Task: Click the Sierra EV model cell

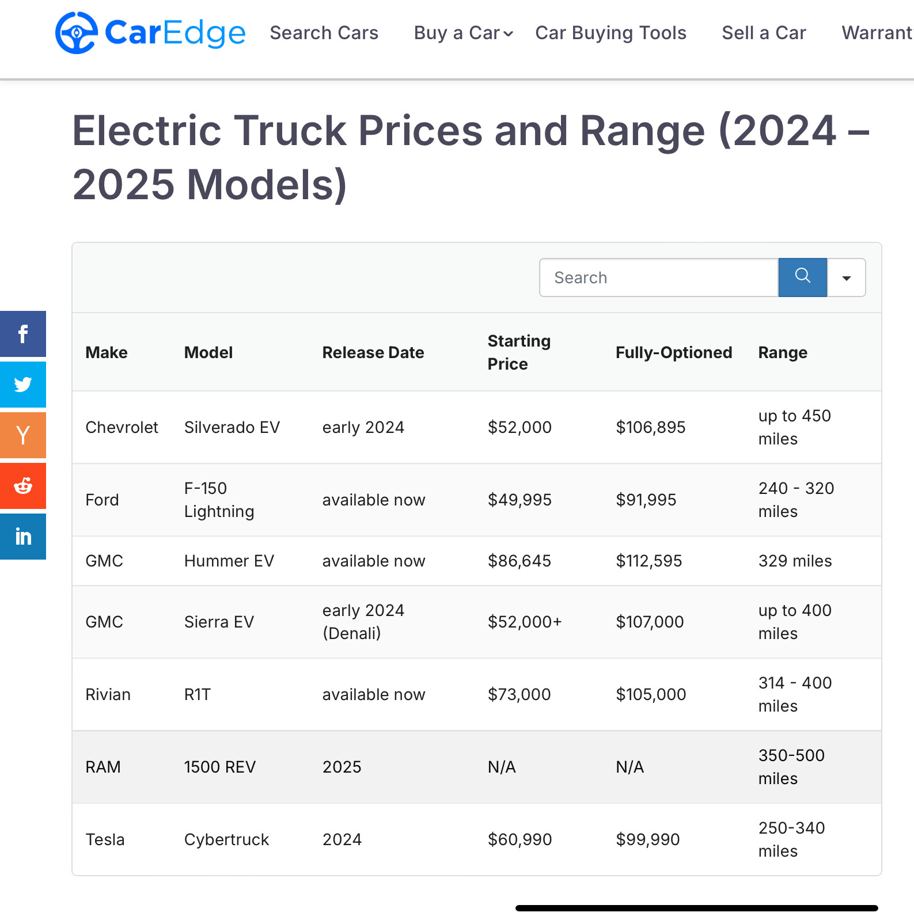Action: [x=219, y=622]
